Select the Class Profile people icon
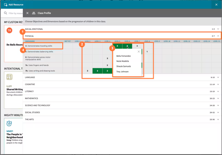This screenshot has width=222, height=155. [x=34, y=13]
